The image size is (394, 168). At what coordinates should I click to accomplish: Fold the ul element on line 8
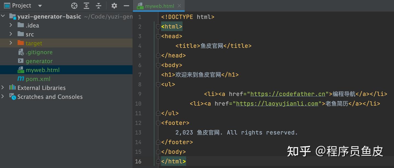pyautogui.click(x=158, y=84)
